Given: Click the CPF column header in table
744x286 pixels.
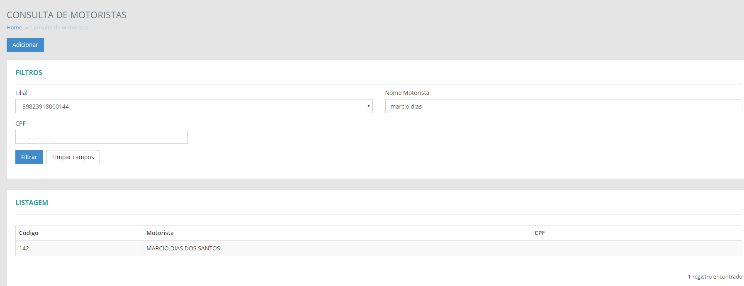Looking at the screenshot, I should 540,233.
